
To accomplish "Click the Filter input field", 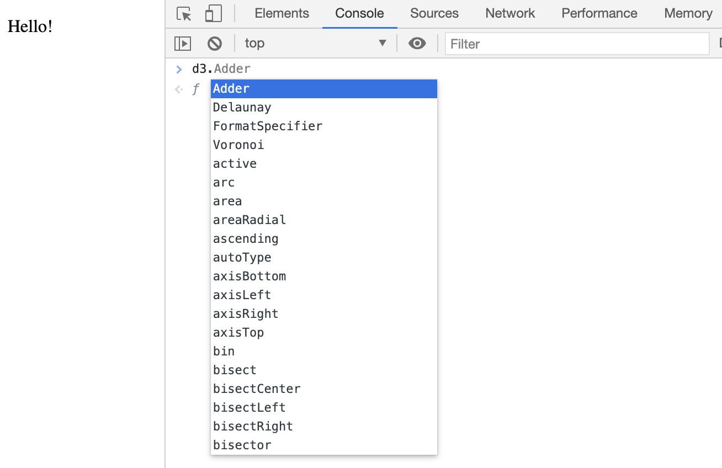I will pyautogui.click(x=577, y=44).
